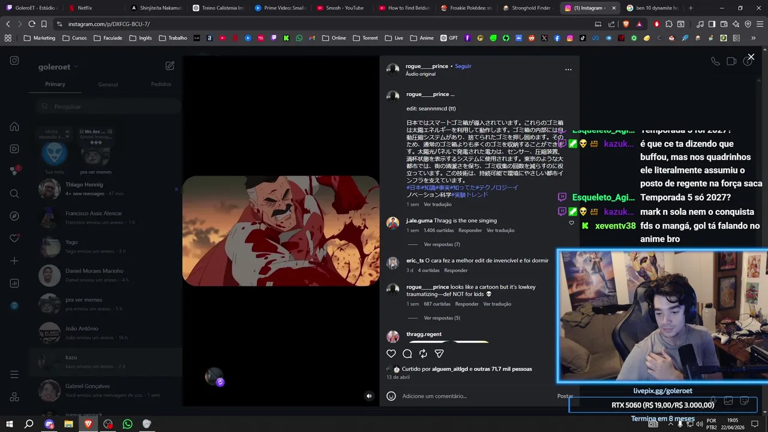
Task: Open the GPT bookmark
Action: 449,38
